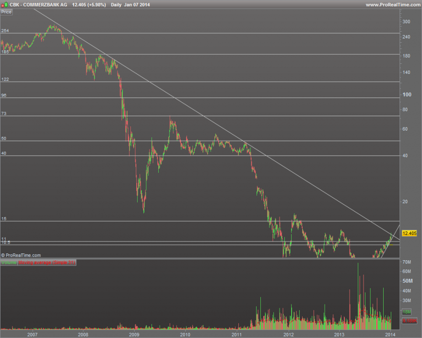Click the Volume indicator label
The width and height of the screenshot is (422, 338).
click(9, 263)
